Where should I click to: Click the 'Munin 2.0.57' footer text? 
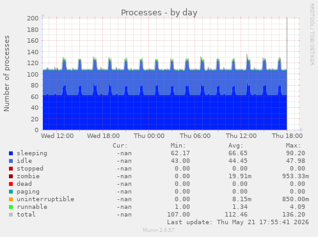tap(159, 230)
